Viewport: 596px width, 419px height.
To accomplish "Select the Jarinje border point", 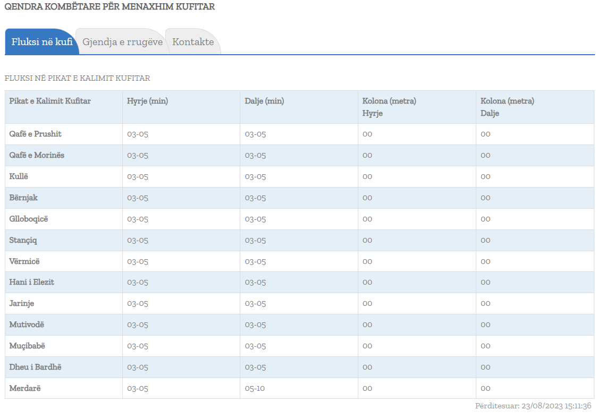I will pyautogui.click(x=22, y=303).
